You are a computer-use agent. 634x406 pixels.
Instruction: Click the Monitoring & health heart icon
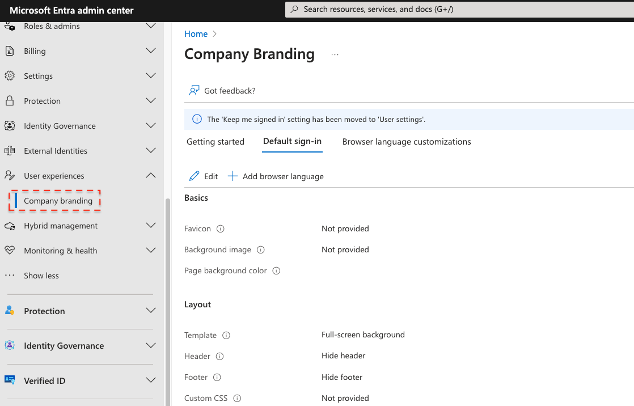(10, 251)
